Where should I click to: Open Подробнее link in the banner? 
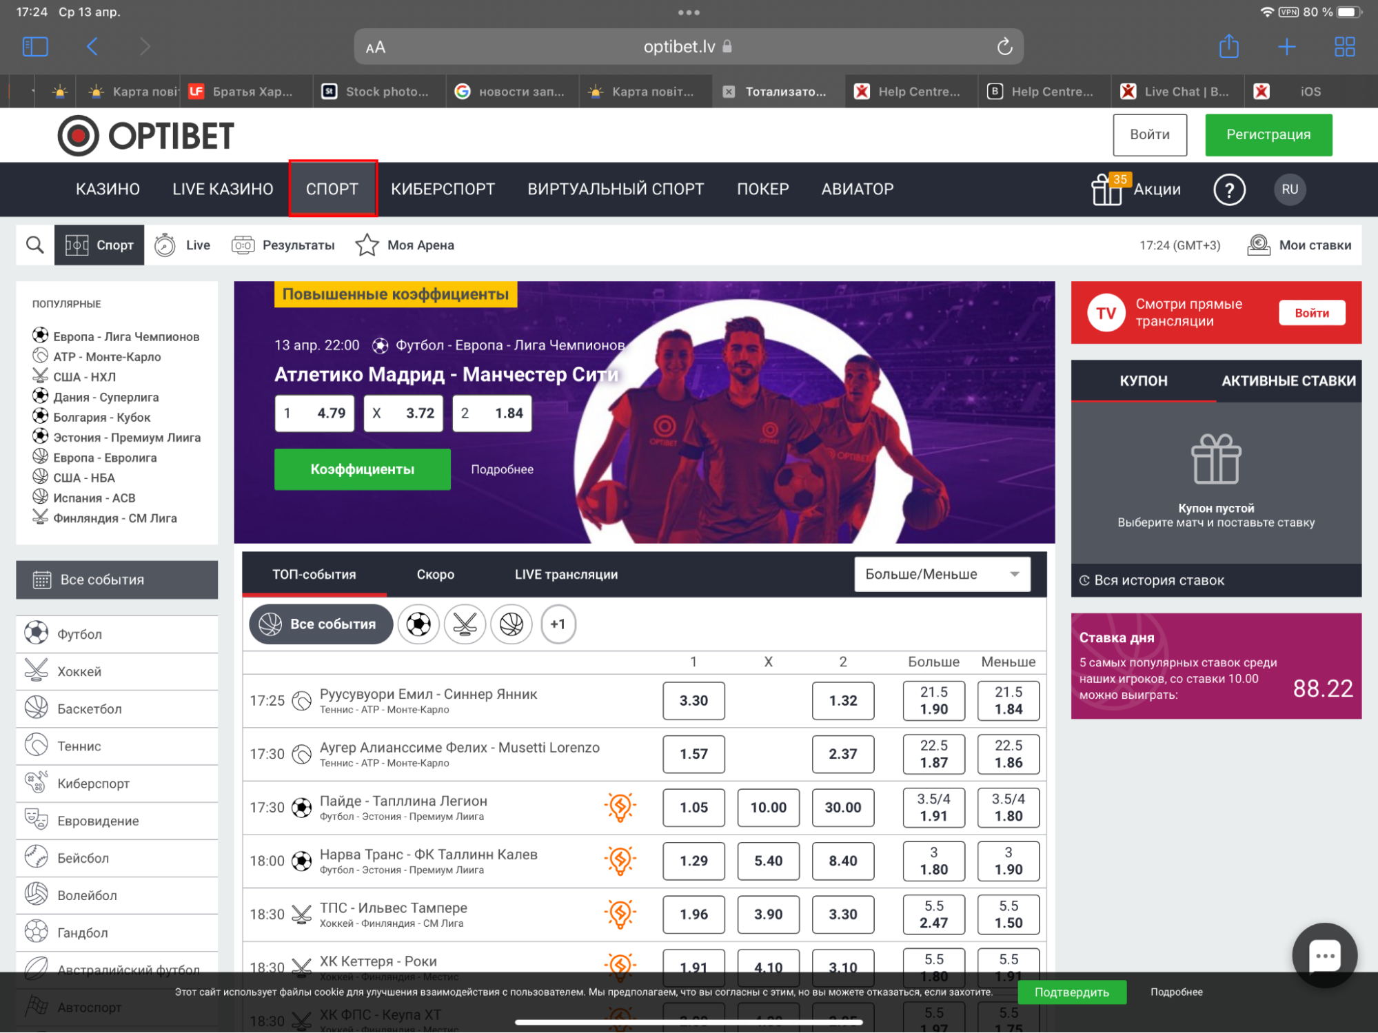tap(502, 469)
